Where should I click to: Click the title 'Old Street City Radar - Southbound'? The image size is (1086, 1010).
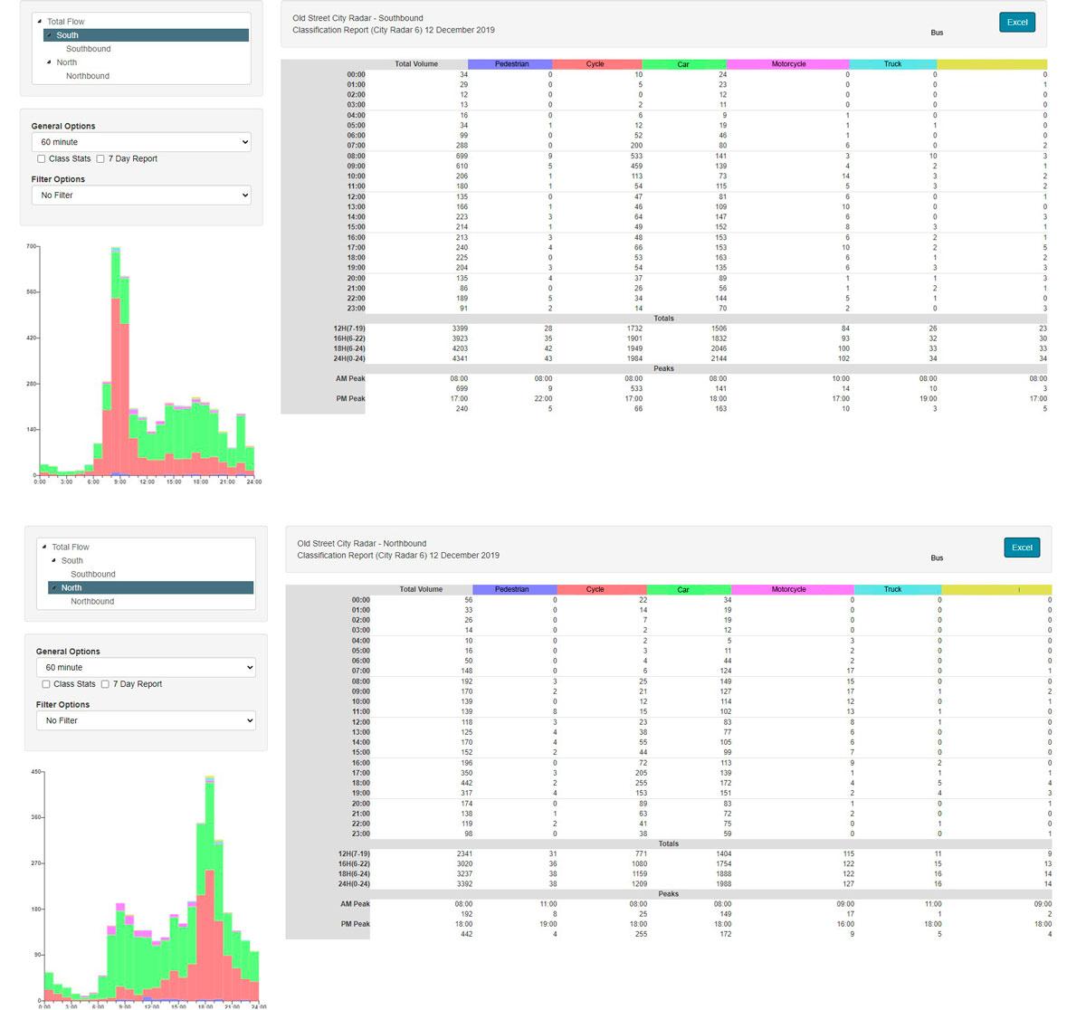(x=357, y=18)
